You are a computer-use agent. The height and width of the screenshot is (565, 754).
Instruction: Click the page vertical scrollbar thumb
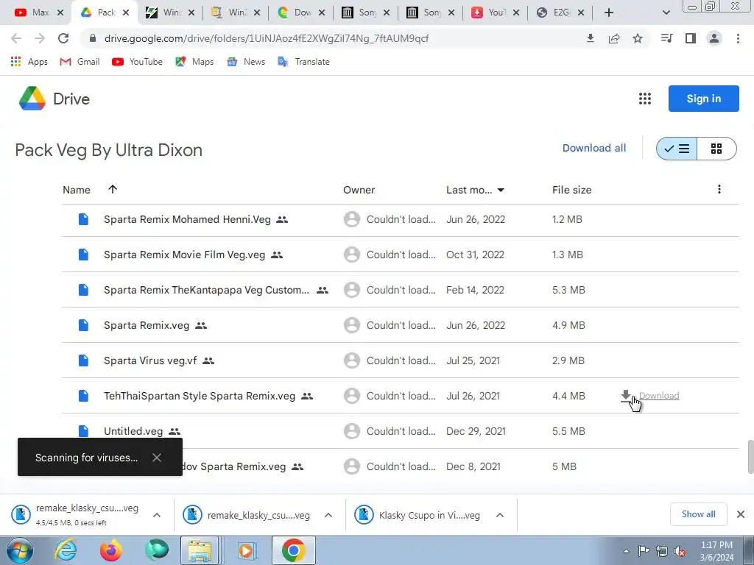pos(750,456)
